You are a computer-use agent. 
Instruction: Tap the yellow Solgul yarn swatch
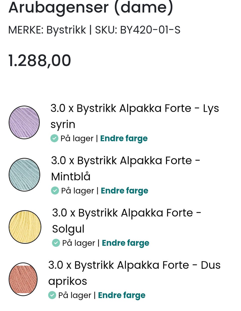(x=25, y=227)
